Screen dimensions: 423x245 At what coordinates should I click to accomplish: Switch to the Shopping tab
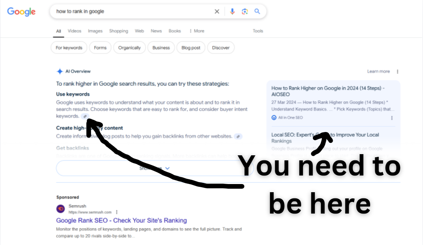(119, 31)
